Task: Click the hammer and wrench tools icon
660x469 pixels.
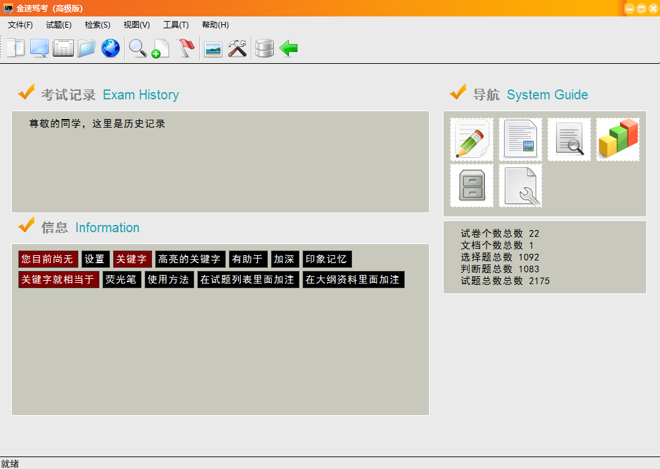Action: coord(238,48)
